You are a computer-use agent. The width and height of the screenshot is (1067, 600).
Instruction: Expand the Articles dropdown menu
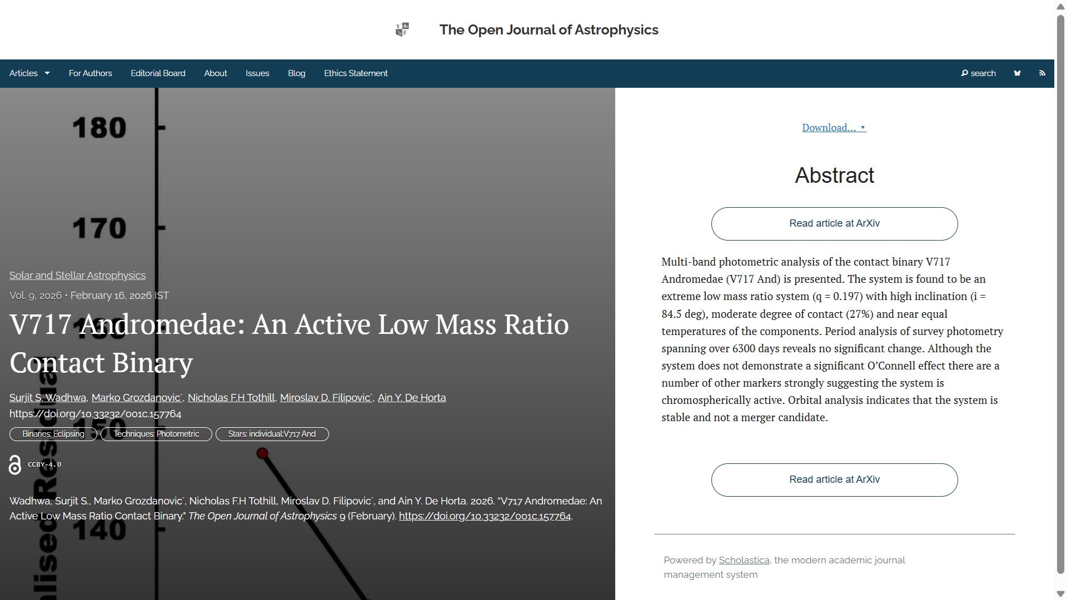(29, 73)
